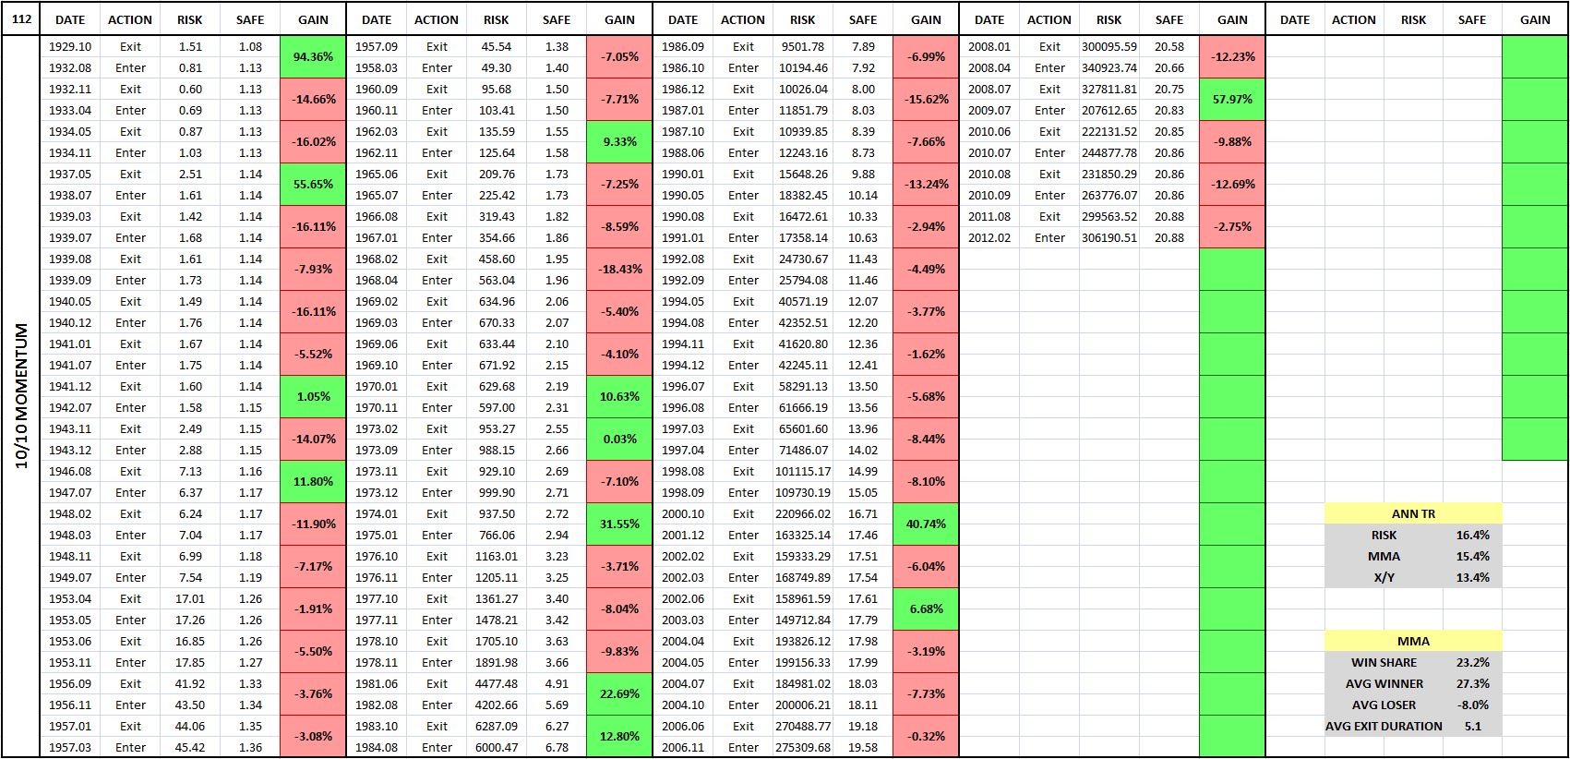Select the 94.36% gain cell
The image size is (1570, 759).
[313, 57]
